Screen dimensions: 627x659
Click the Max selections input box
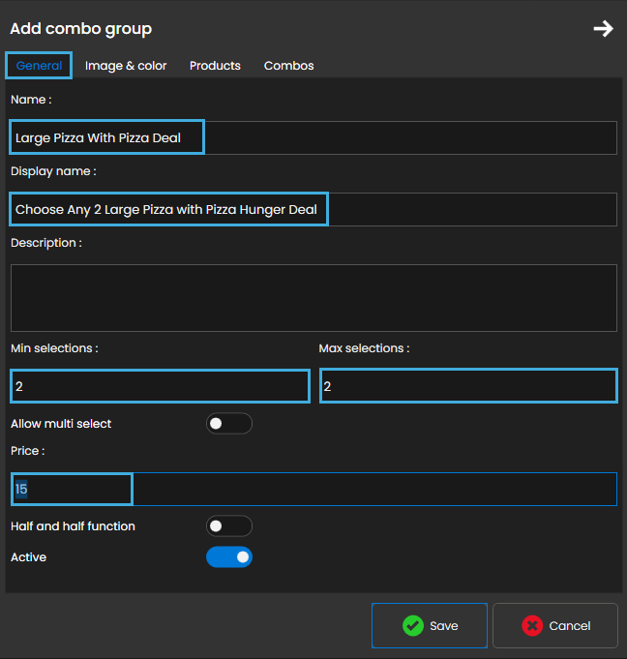pyautogui.click(x=468, y=386)
